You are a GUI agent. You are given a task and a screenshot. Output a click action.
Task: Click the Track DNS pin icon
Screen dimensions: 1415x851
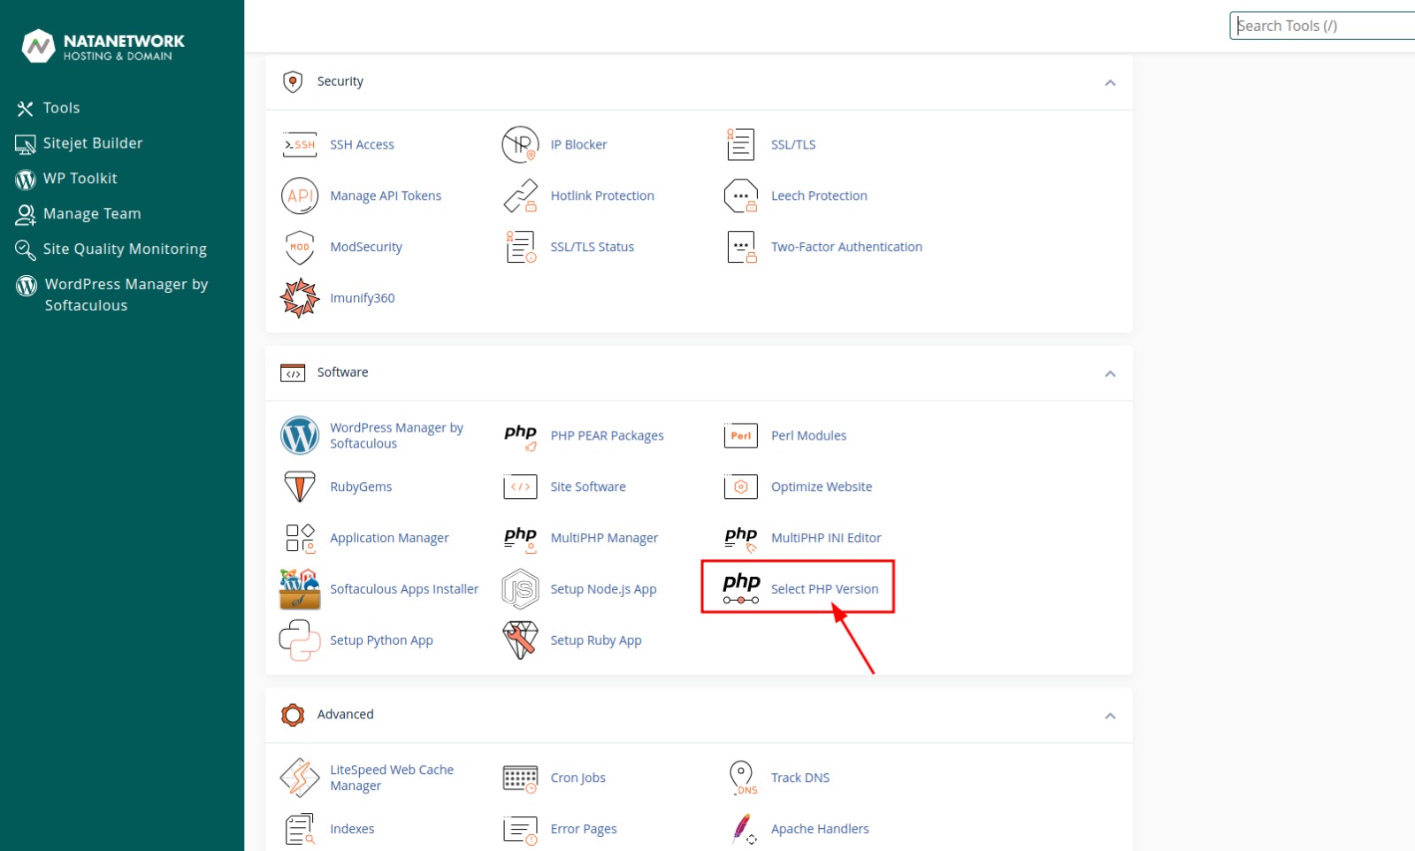743,778
